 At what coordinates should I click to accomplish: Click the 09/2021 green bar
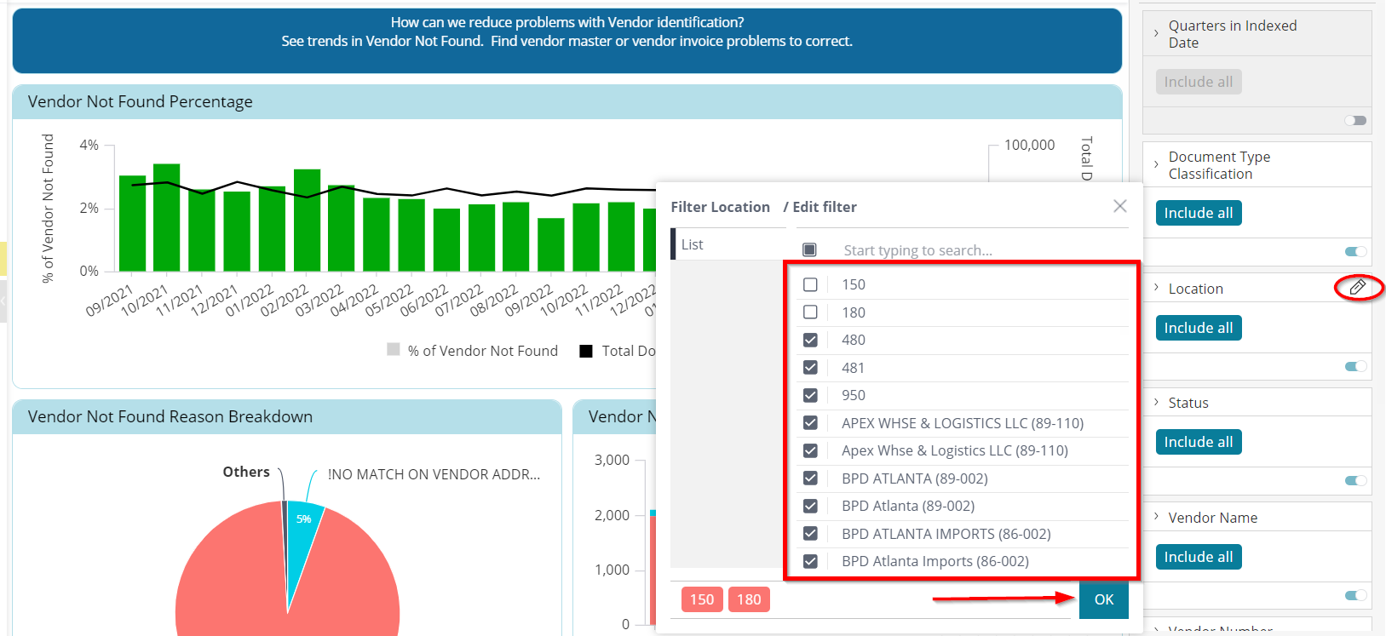coord(132,223)
